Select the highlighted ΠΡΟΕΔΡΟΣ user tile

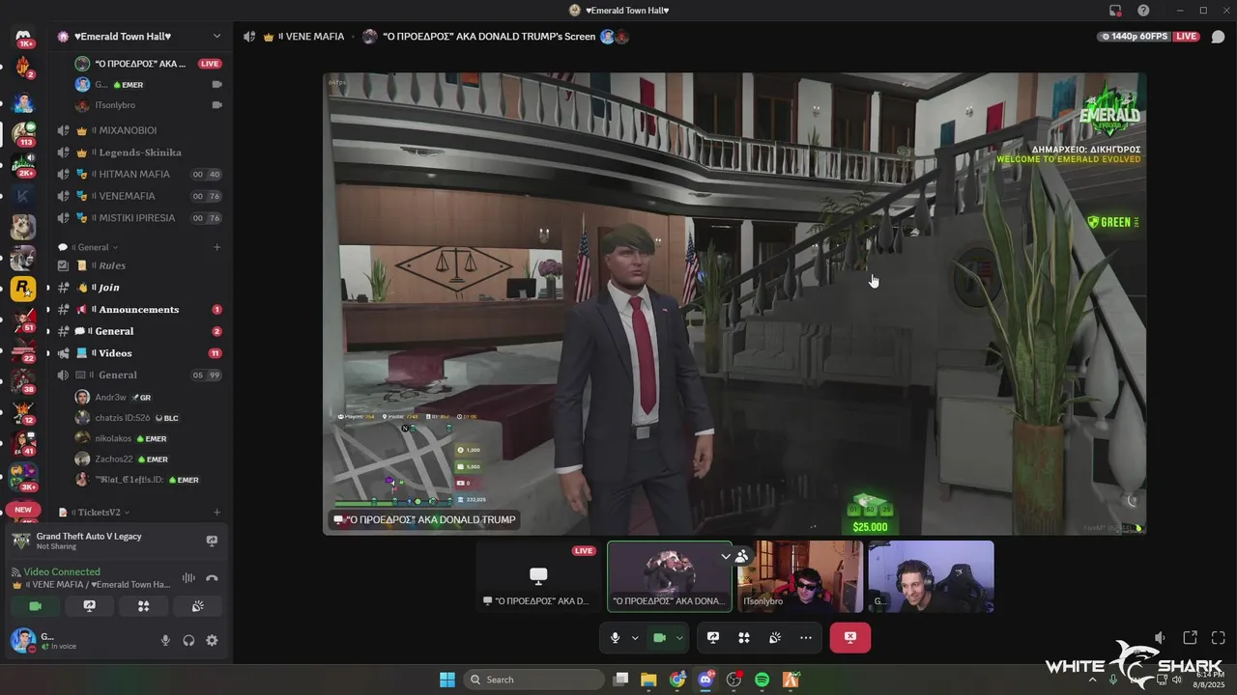[x=670, y=576]
